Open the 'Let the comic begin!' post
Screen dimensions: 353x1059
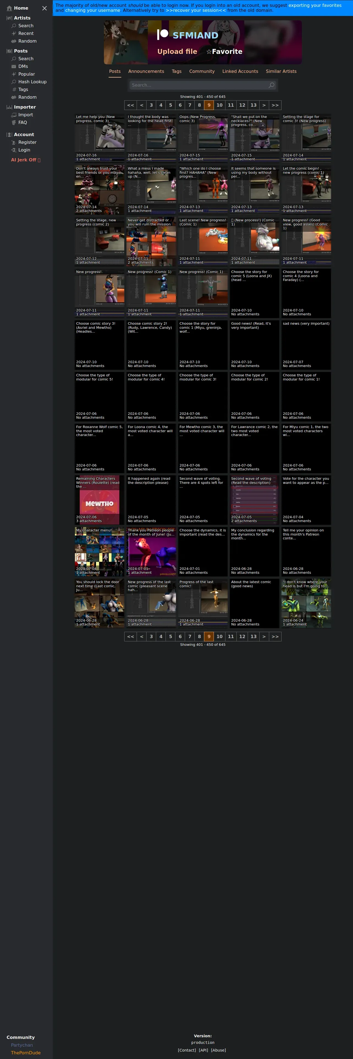tap(306, 190)
